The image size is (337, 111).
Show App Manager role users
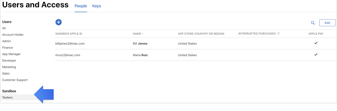point(11,54)
